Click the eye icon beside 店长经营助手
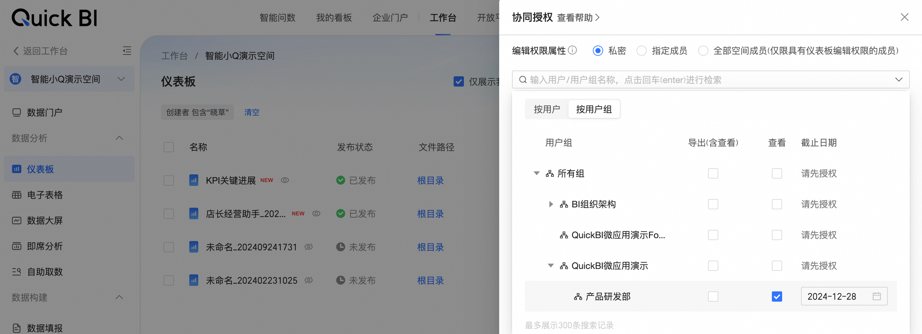 coord(316,213)
